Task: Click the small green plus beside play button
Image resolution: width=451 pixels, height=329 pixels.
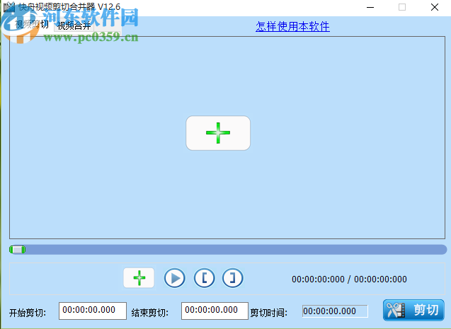Action: click(x=139, y=278)
